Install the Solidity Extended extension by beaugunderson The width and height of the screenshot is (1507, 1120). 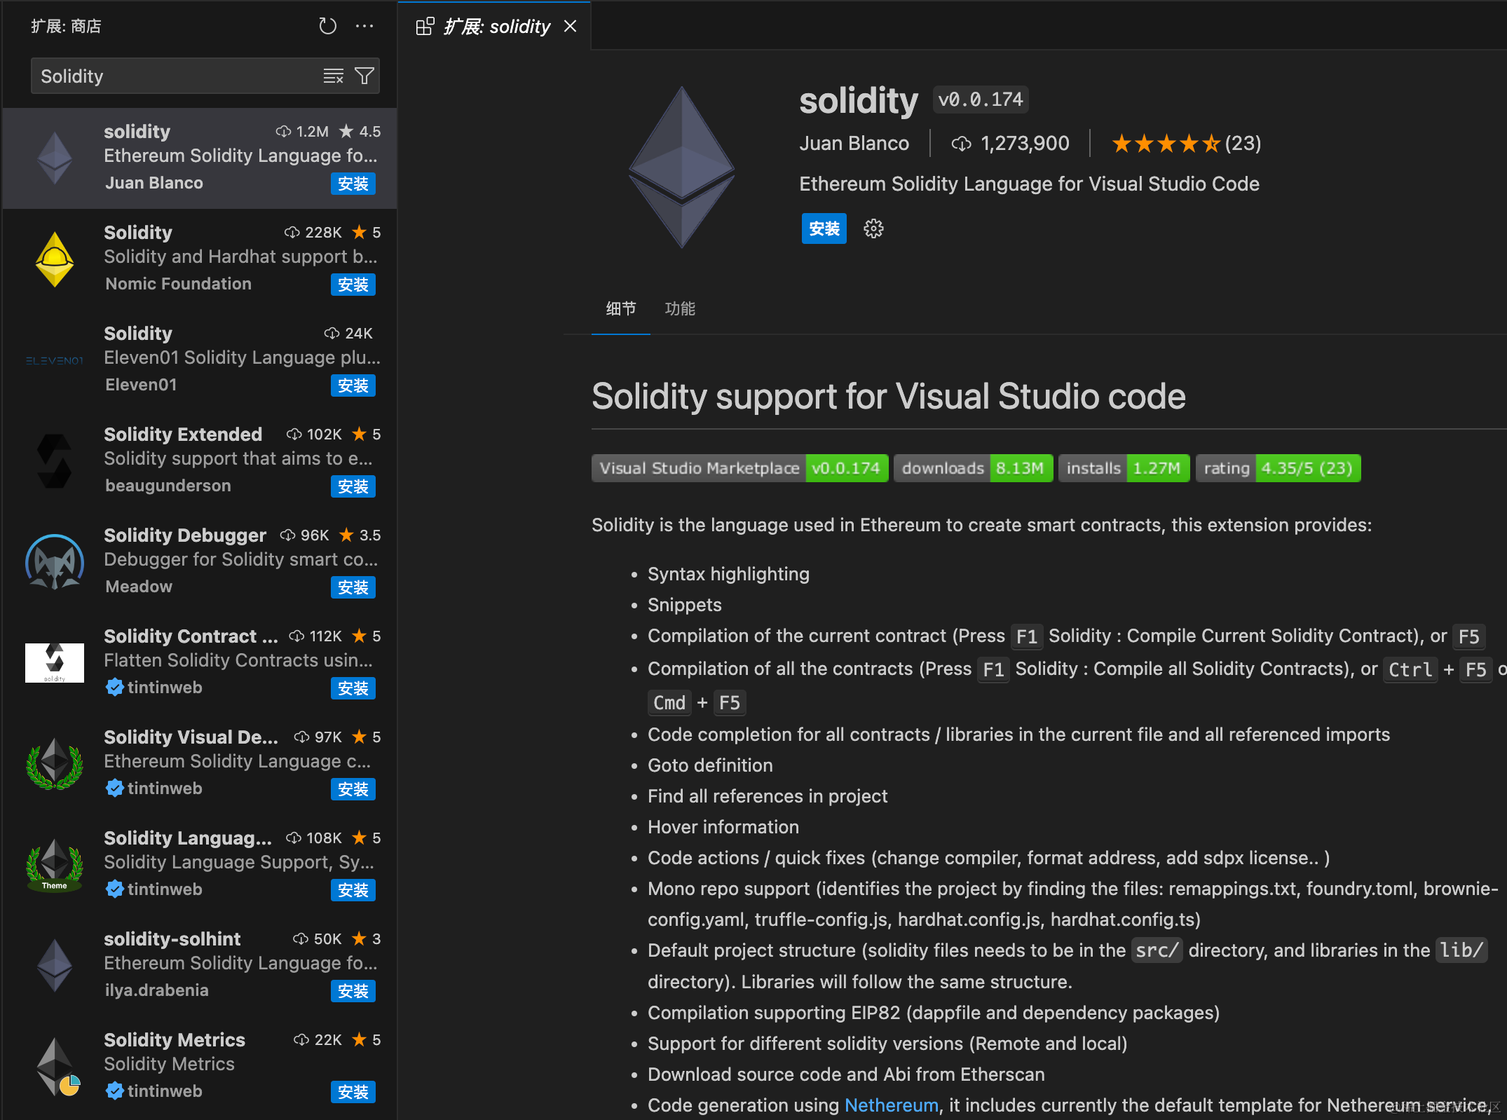(x=353, y=486)
